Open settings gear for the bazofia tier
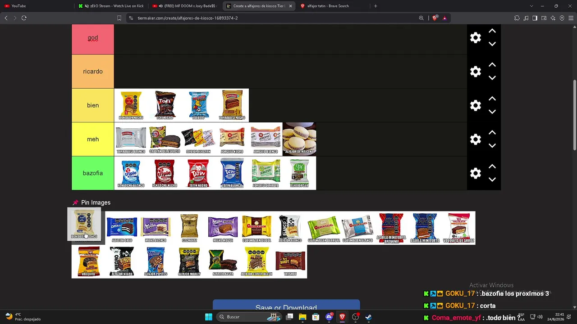 476,173
